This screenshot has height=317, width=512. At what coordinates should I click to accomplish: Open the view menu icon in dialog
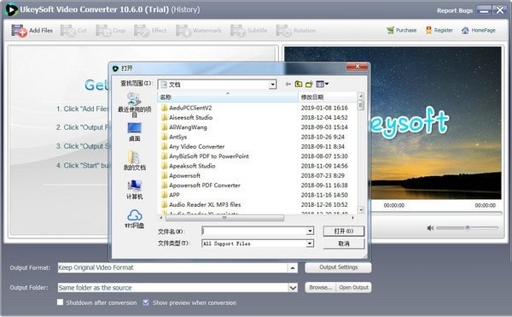322,85
